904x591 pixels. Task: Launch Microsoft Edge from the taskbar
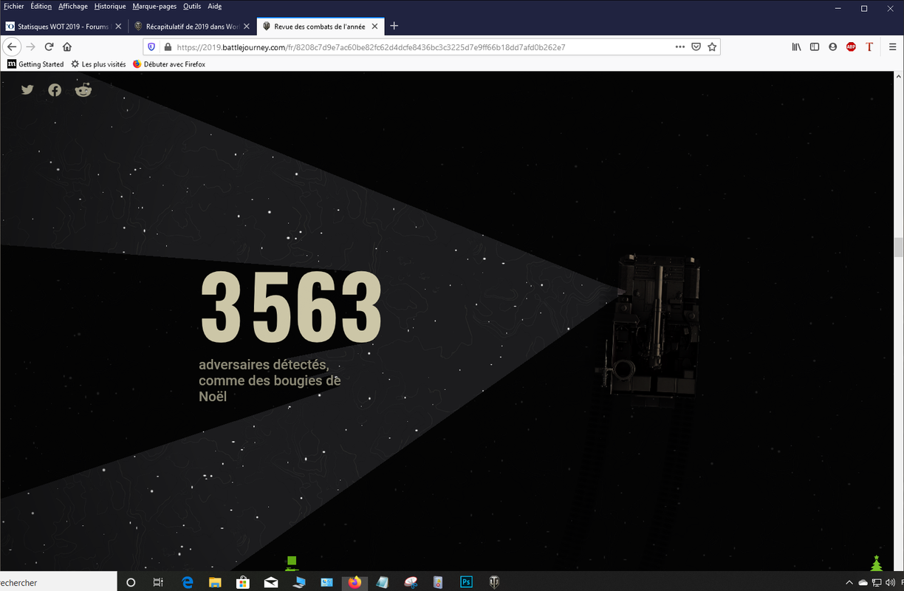pos(188,582)
